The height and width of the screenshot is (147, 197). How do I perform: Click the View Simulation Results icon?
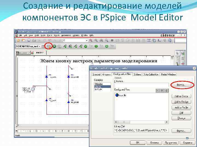click(59, 47)
